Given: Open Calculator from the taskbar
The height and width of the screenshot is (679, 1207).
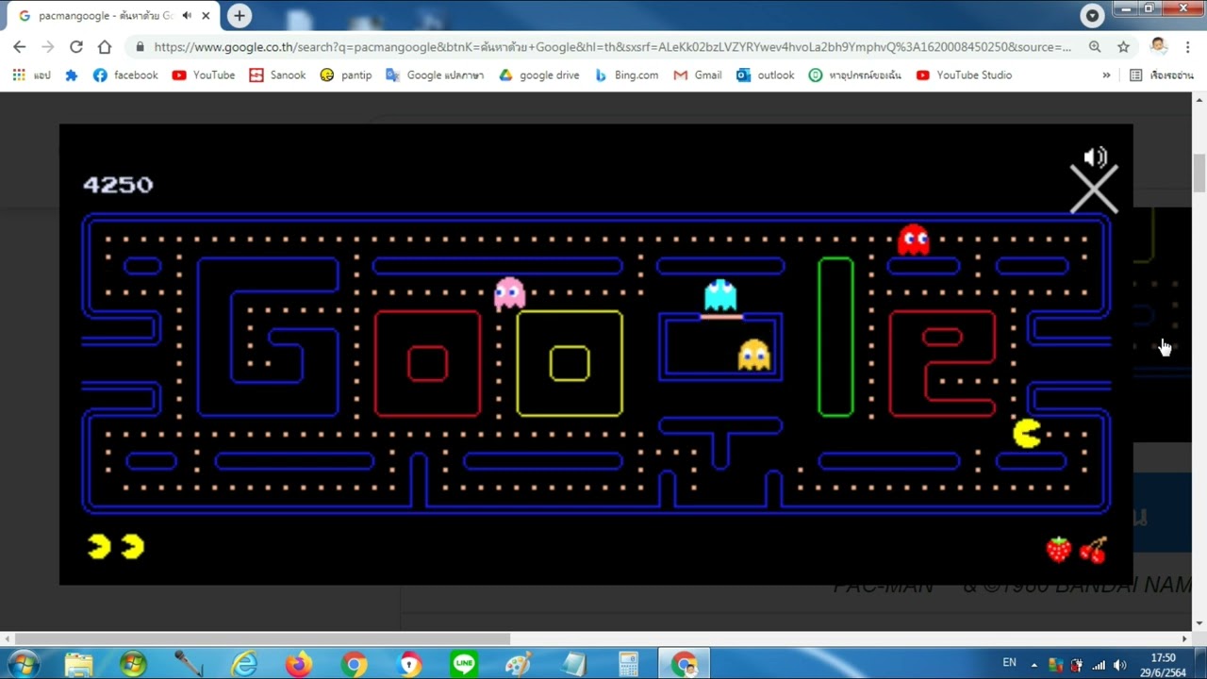Looking at the screenshot, I should coord(628,665).
